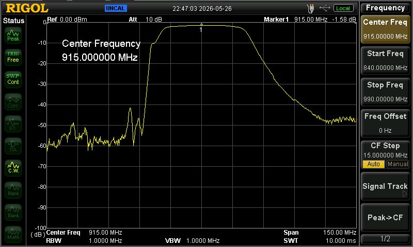Go to menu page 1/2

coord(385,239)
